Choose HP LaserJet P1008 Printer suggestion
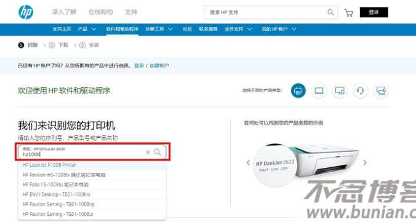Screen dimensions: 416x222 point(92,165)
